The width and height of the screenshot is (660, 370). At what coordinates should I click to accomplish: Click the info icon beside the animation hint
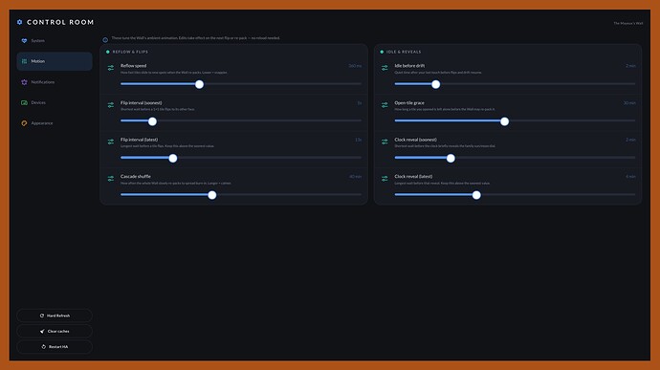coord(105,40)
